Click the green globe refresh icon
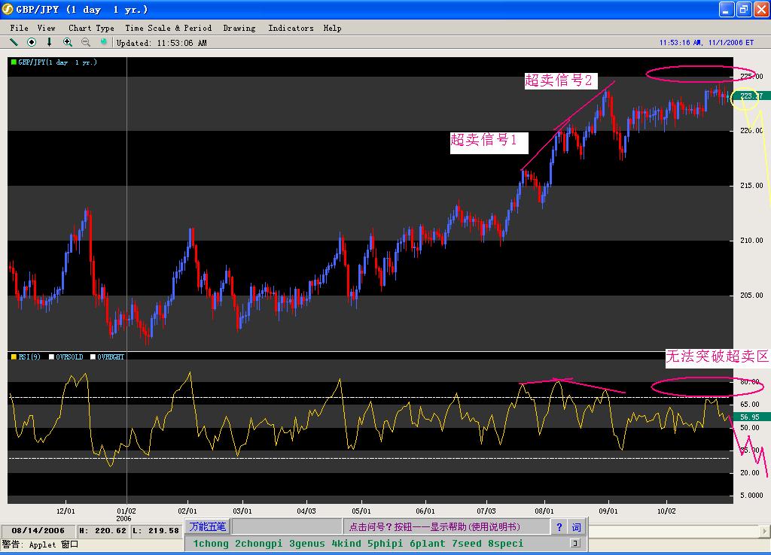This screenshot has width=771, height=555. [103, 42]
